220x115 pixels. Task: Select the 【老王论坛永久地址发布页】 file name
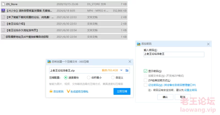22,30
